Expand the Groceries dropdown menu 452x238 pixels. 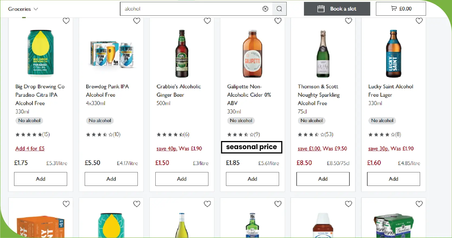23,9
